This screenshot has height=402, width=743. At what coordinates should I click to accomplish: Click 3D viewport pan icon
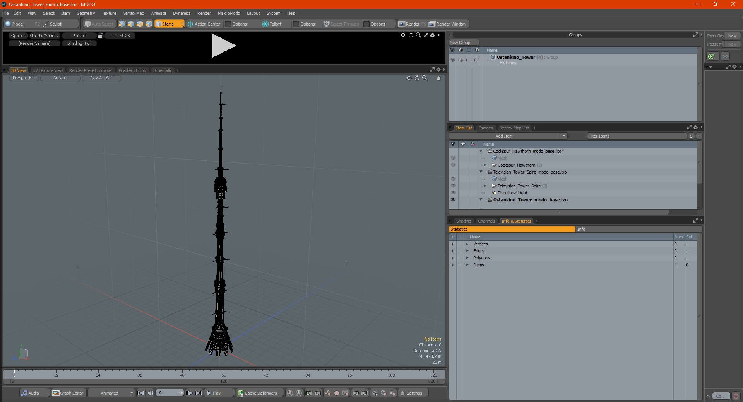409,78
